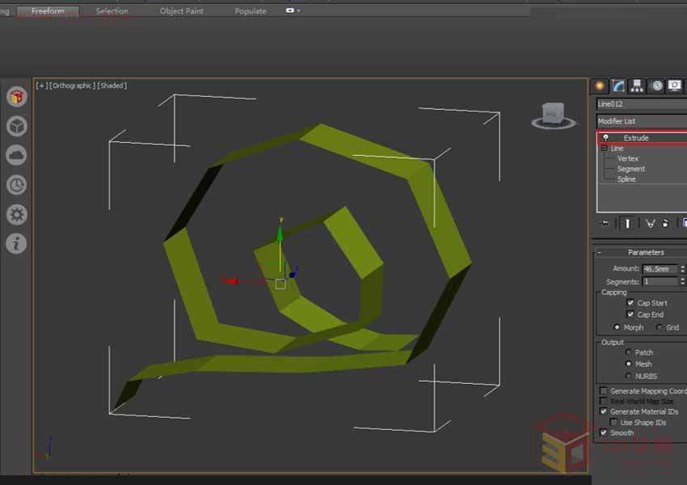Viewport: 687px width, 485px height.
Task: Click the cloud icon in left sidebar
Action: click(17, 155)
